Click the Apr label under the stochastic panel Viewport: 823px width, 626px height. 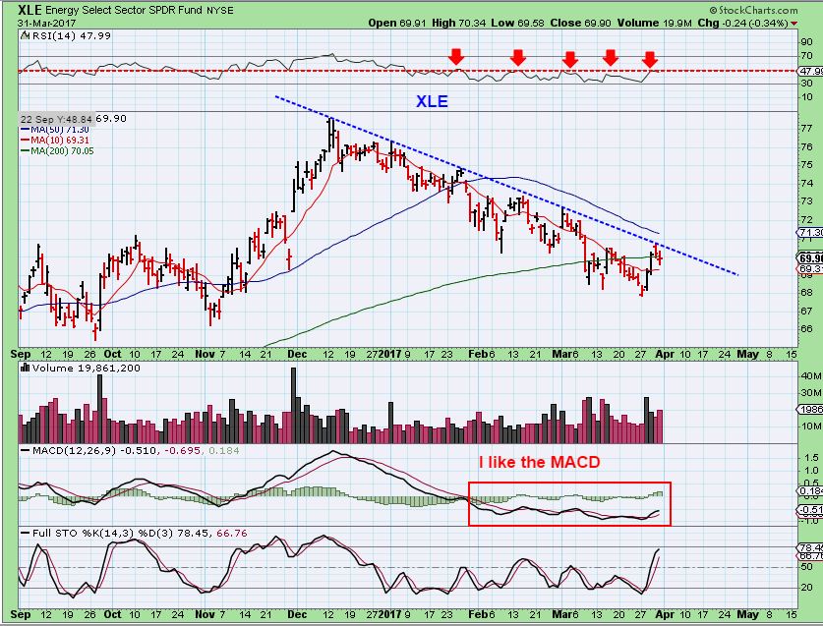pos(665,614)
